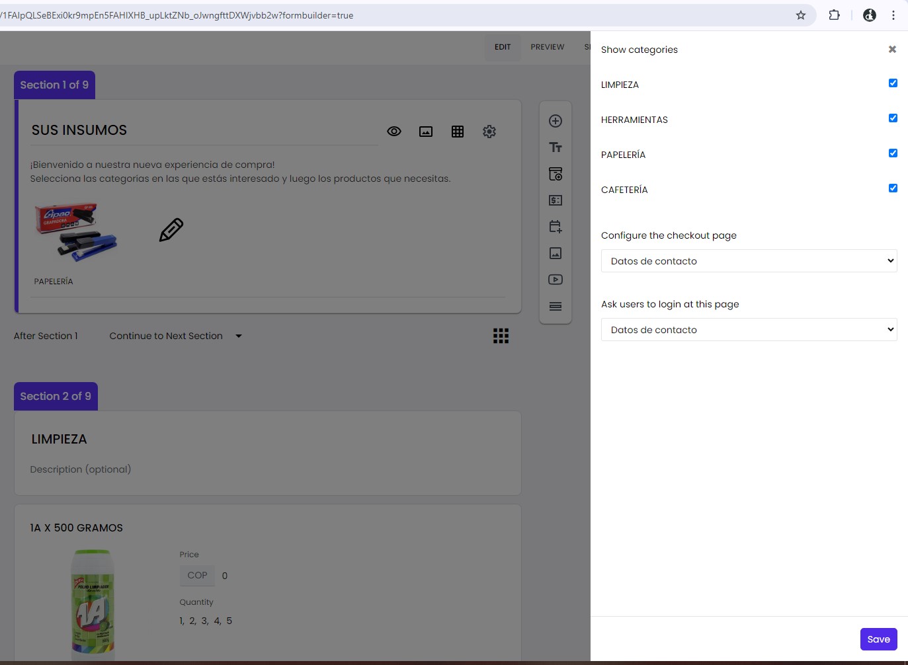Click the grid table icon in header
The width and height of the screenshot is (908, 665).
pyautogui.click(x=458, y=132)
